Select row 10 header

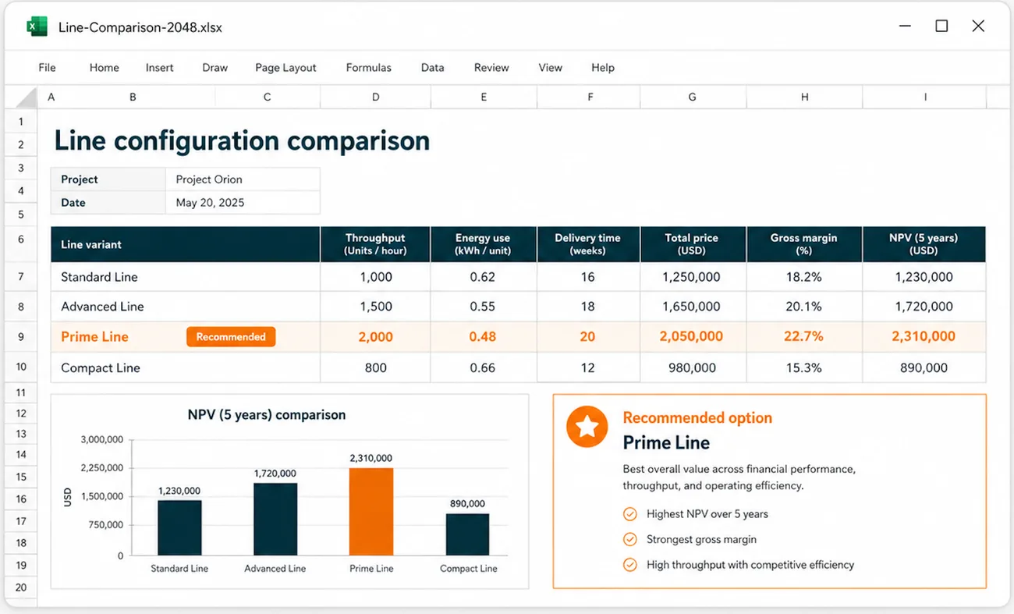(x=21, y=367)
